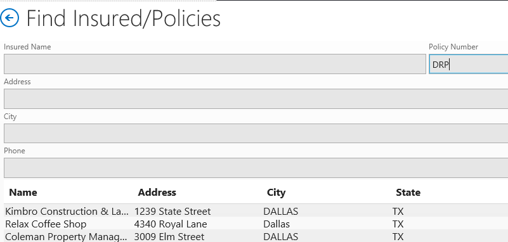The image size is (508, 242).
Task: Select the City search field
Action: (256, 133)
